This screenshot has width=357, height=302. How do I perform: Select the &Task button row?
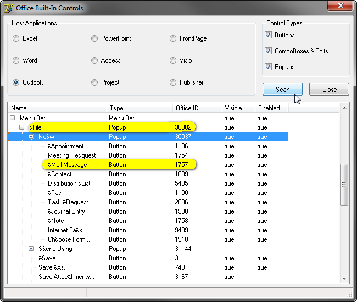tap(148, 193)
